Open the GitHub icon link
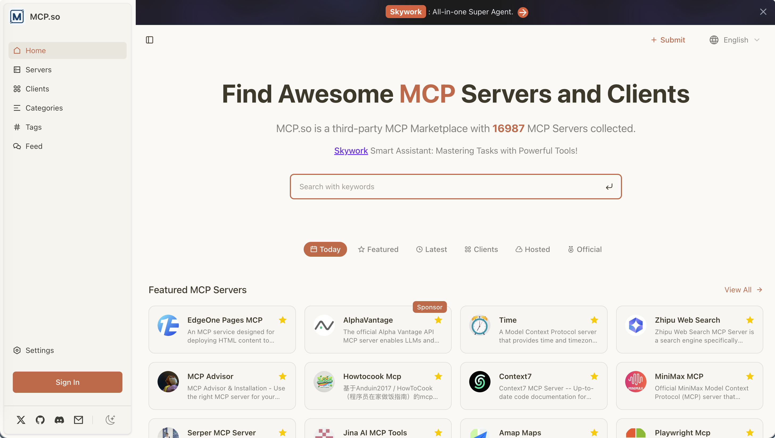Screen dimensions: 775x438 pyautogui.click(x=40, y=420)
